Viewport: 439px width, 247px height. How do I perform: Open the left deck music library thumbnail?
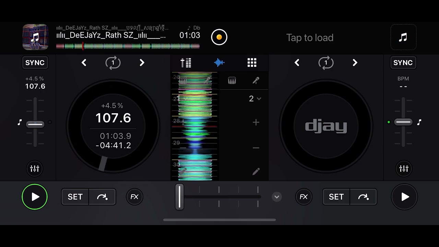[35, 37]
